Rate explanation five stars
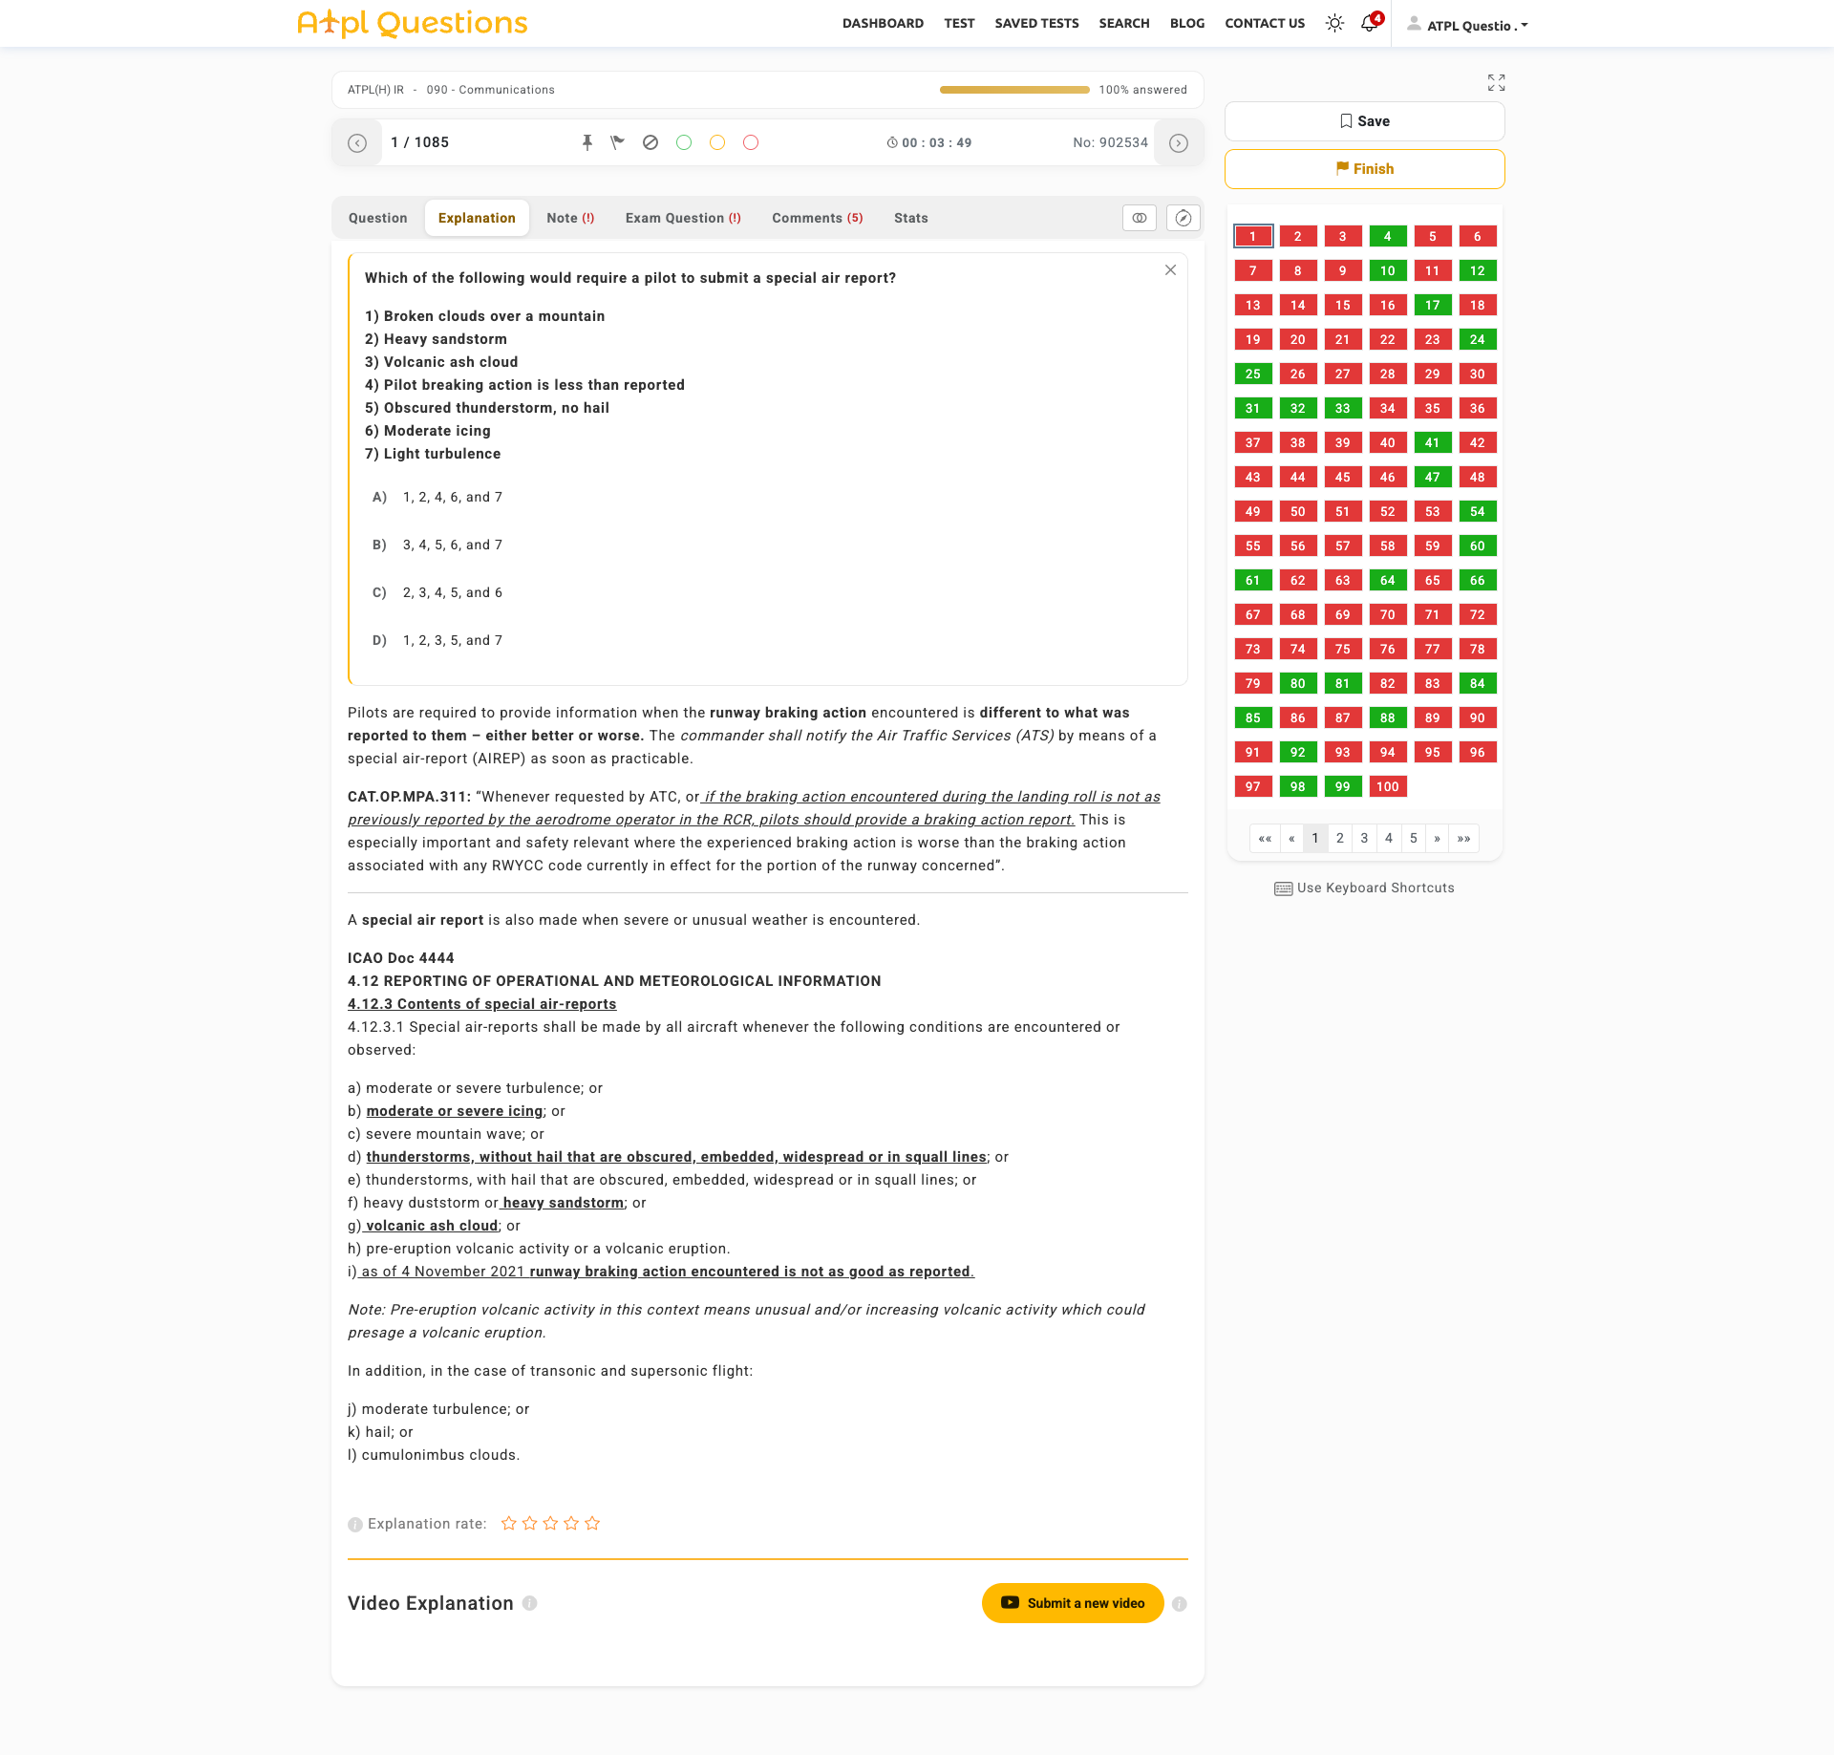This screenshot has width=1834, height=1755. click(x=592, y=1523)
